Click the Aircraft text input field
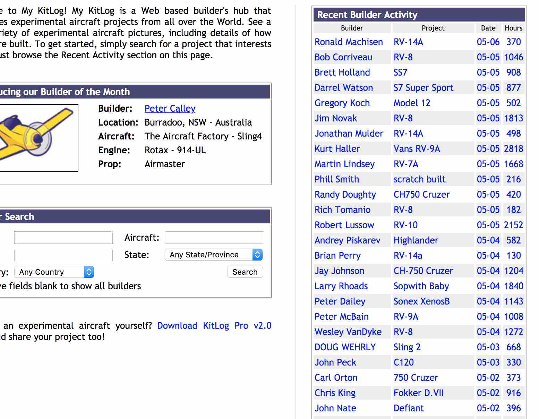The height and width of the screenshot is (419, 539). click(x=214, y=238)
